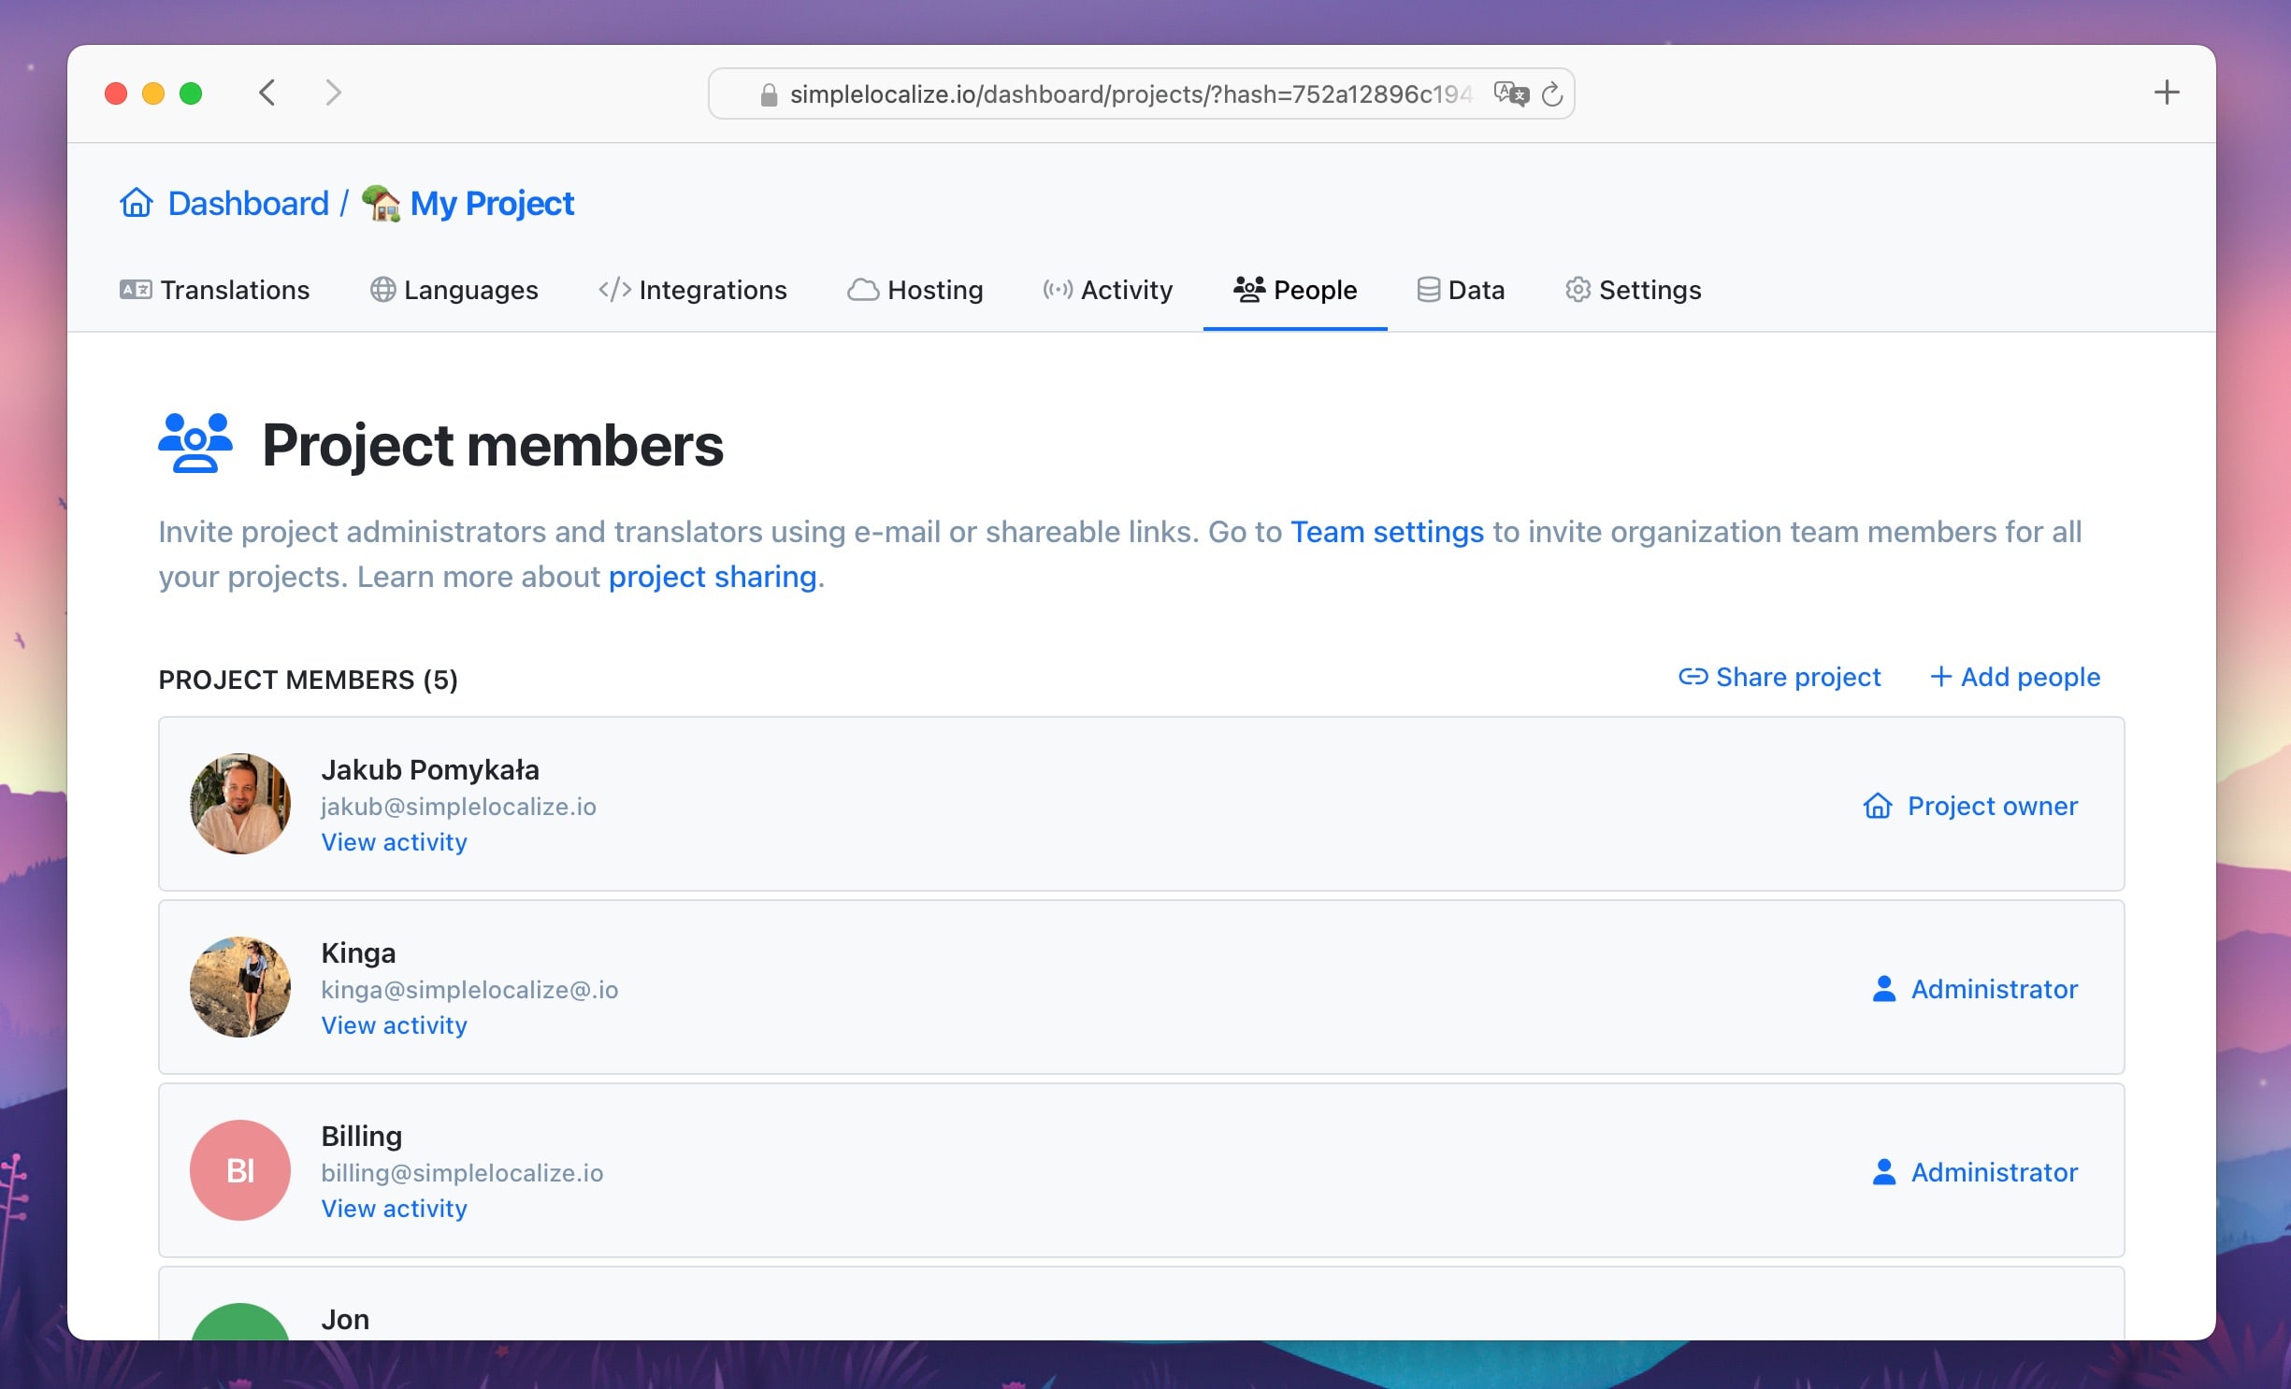The image size is (2291, 1389).
Task: Open the project sharing help link
Action: pyautogui.click(x=713, y=577)
